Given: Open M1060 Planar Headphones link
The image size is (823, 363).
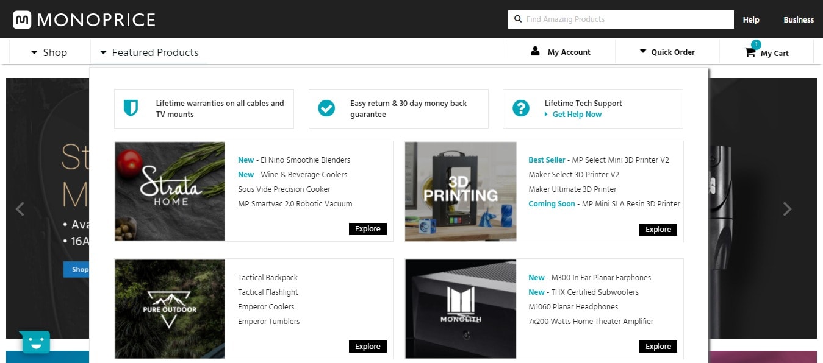Looking at the screenshot, I should pos(573,307).
